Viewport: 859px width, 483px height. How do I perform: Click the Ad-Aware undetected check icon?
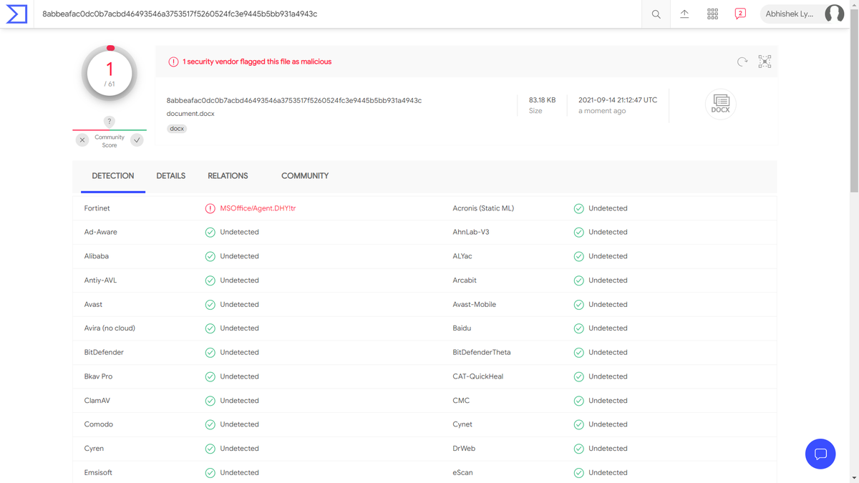coord(210,233)
